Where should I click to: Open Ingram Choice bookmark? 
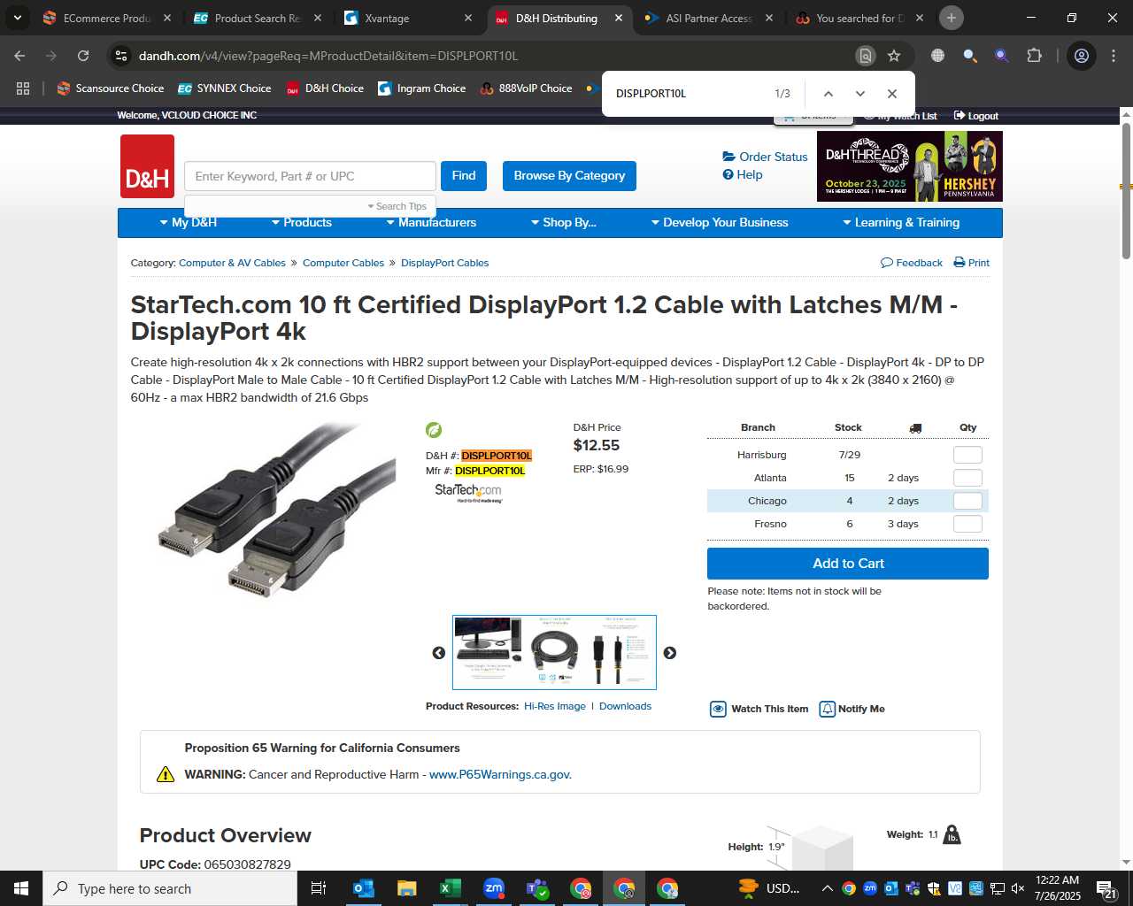[x=422, y=88]
